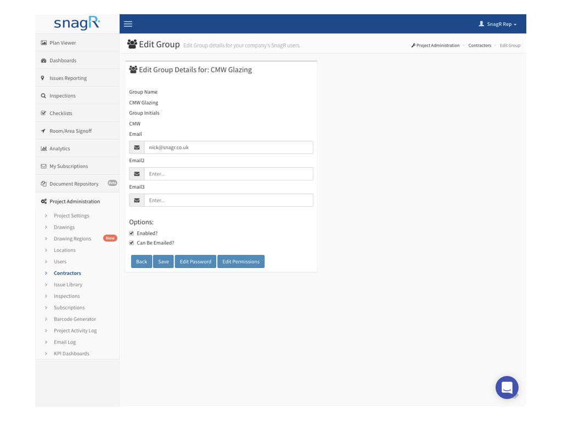Click the Plan Viewer picture icon
The image size is (562, 421).
[x=44, y=43]
